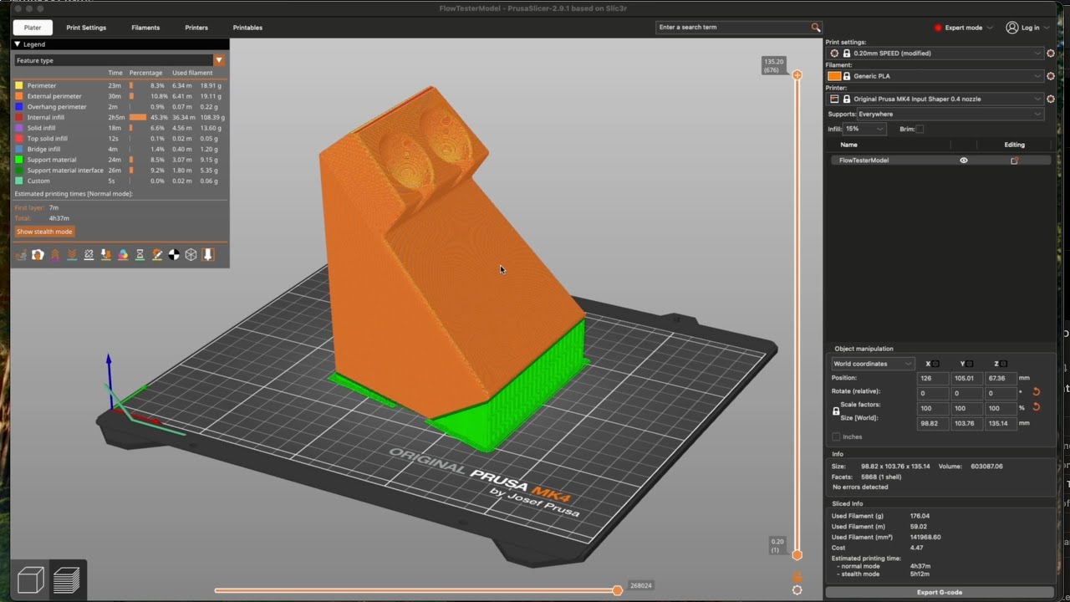Open the World coordinates dropdown
The image size is (1070, 602).
[x=873, y=364]
